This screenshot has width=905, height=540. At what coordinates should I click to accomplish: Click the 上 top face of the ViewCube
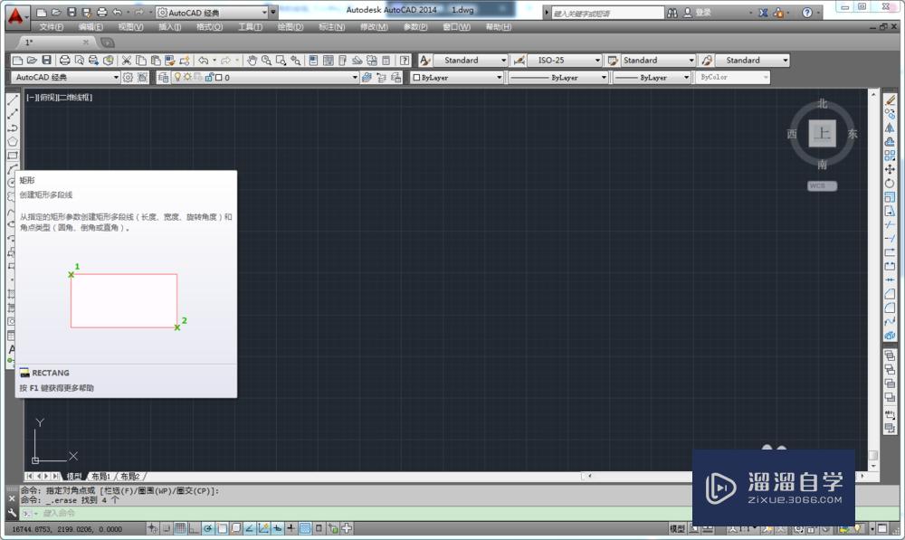(x=822, y=134)
